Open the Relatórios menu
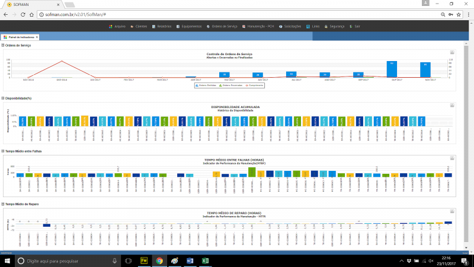The width and height of the screenshot is (474, 267). pos(164,27)
